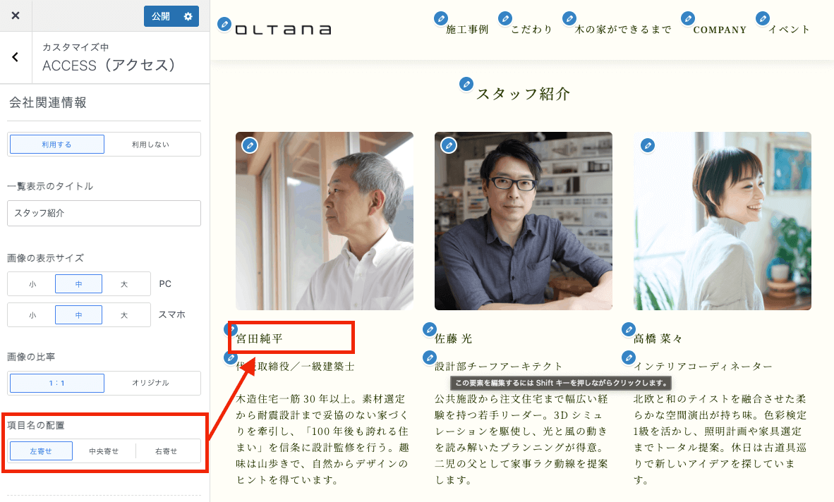
Task: Align item names with 中央寄せ
Action: pyautogui.click(x=104, y=451)
